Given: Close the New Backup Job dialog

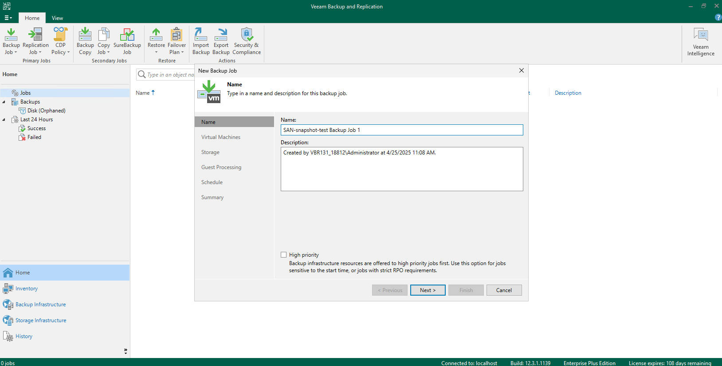Looking at the screenshot, I should click(522, 70).
